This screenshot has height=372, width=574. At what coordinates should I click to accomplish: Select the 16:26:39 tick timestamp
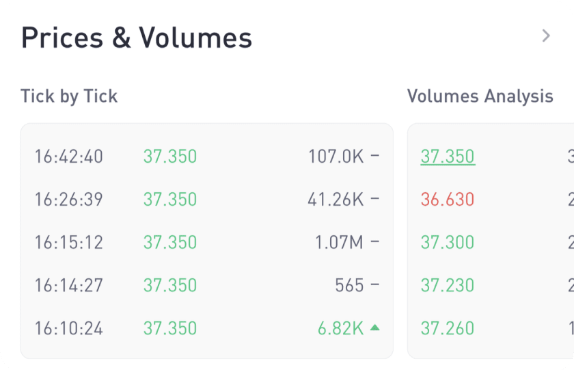(69, 200)
